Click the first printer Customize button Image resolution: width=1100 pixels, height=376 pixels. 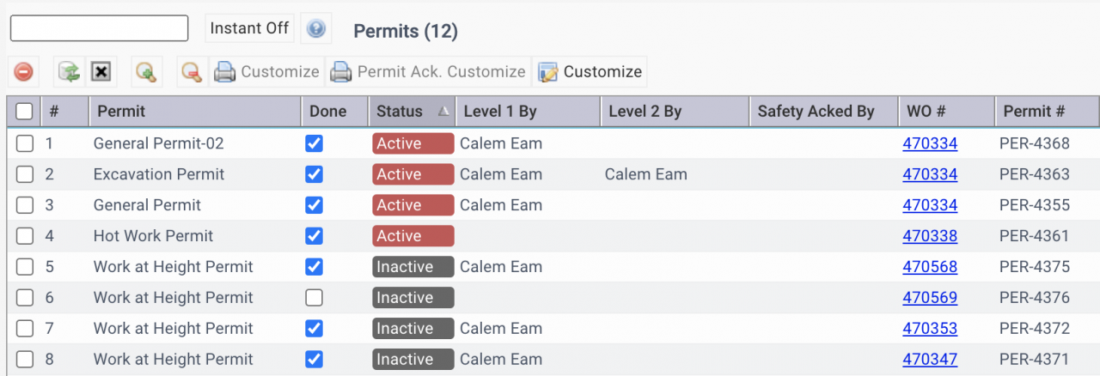[266, 72]
